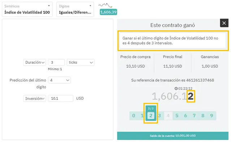Select digit 8 in the digit strip
The height and width of the screenshot is (142, 231).
point(203,116)
